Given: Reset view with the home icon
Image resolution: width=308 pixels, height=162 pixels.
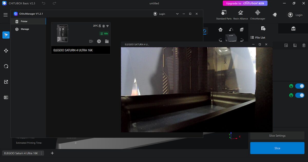Looking at the screenshot, I should [220, 30].
